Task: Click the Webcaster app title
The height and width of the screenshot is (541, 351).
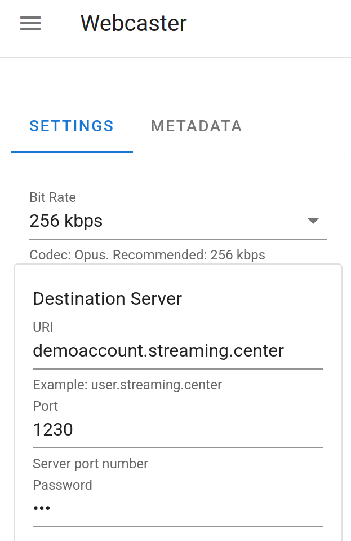Action: click(x=134, y=23)
